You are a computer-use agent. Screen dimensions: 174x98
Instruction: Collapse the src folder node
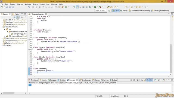coord(5,29)
